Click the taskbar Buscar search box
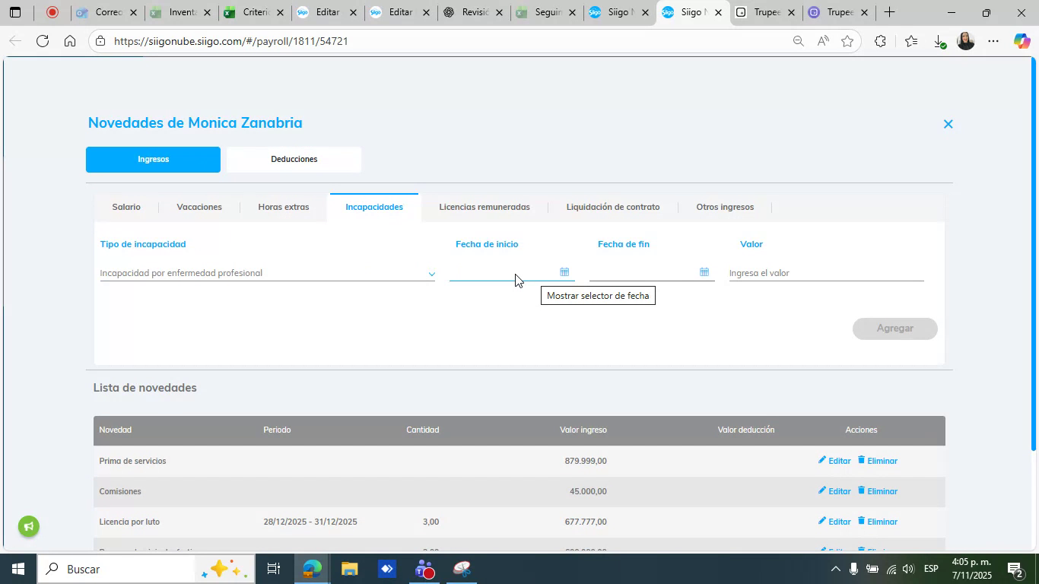This screenshot has width=1039, height=584. [x=145, y=569]
